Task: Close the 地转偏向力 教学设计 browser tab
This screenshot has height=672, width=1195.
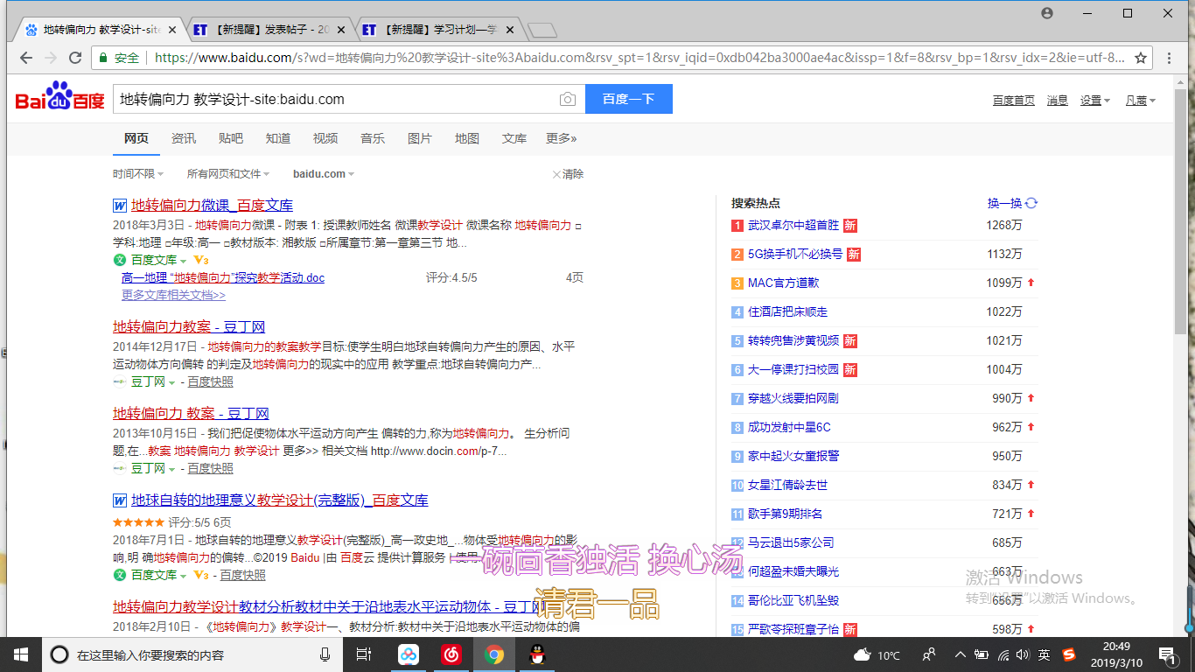Action: coord(172,30)
